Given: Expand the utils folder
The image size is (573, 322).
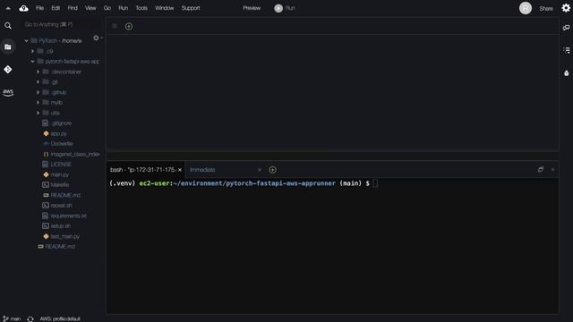Looking at the screenshot, I should click(x=38, y=114).
